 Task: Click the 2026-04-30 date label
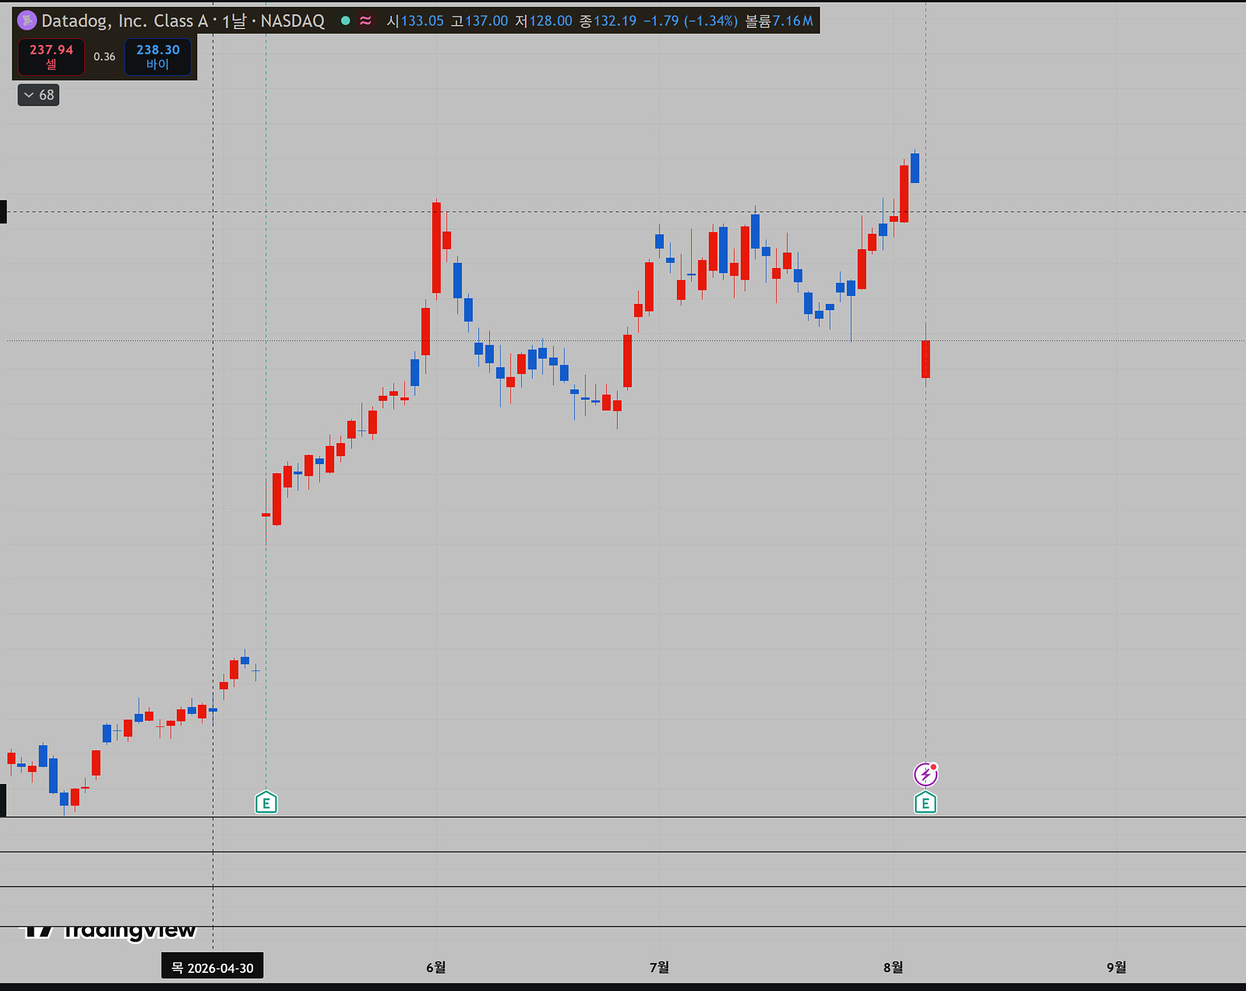tap(212, 968)
